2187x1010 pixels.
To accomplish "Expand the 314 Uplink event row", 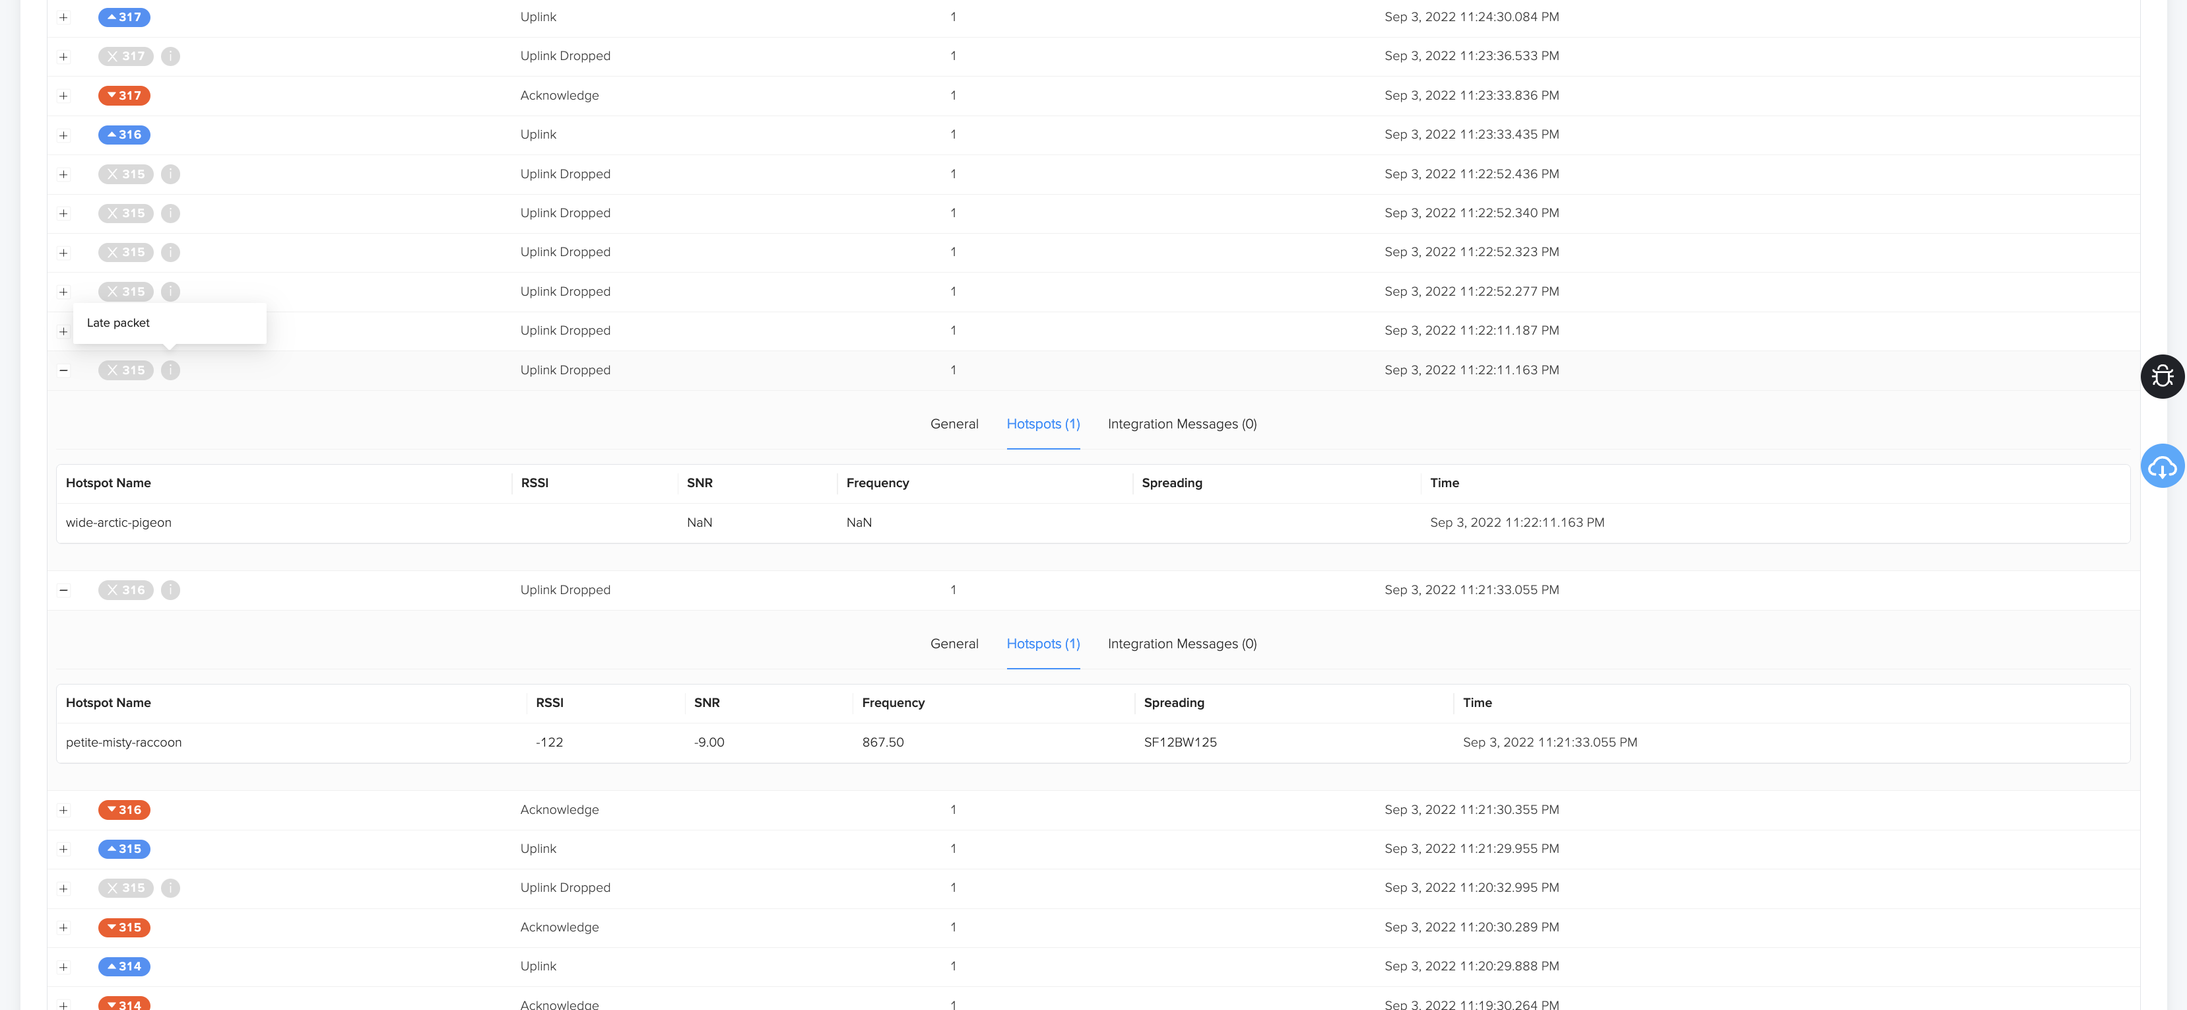I will point(63,966).
